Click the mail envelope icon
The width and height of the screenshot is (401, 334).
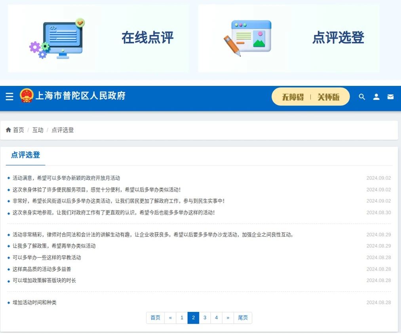point(390,97)
